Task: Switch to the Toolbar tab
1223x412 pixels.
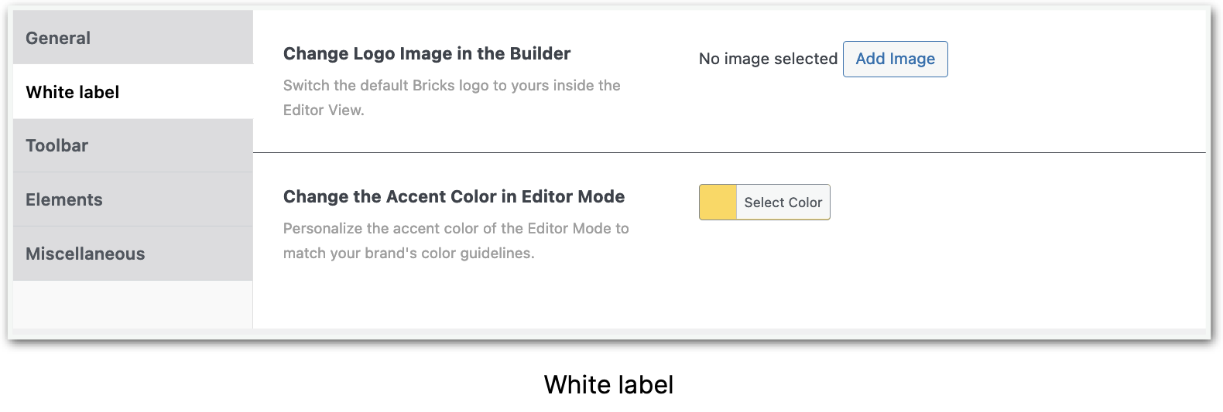Action: [x=133, y=145]
